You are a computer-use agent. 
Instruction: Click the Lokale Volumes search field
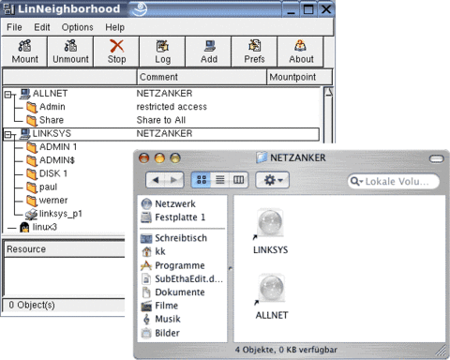tap(394, 181)
